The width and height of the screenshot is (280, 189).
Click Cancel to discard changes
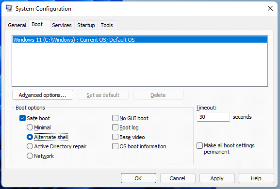click(x=178, y=178)
